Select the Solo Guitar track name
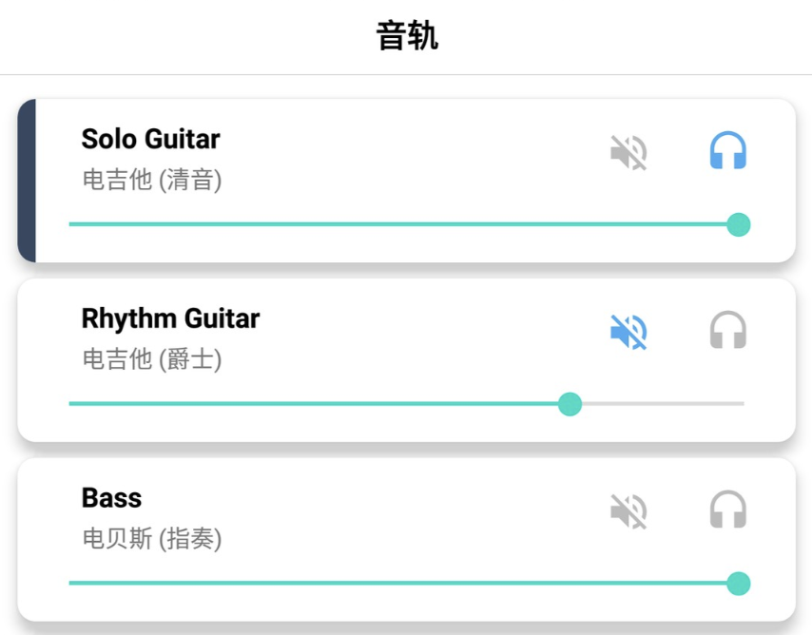This screenshot has width=812, height=635. click(150, 139)
